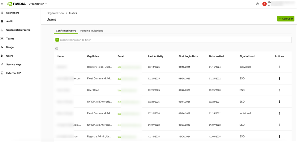This screenshot has width=297, height=142.
Task: Open table column settings gear icon
Action: pyautogui.click(x=57, y=49)
